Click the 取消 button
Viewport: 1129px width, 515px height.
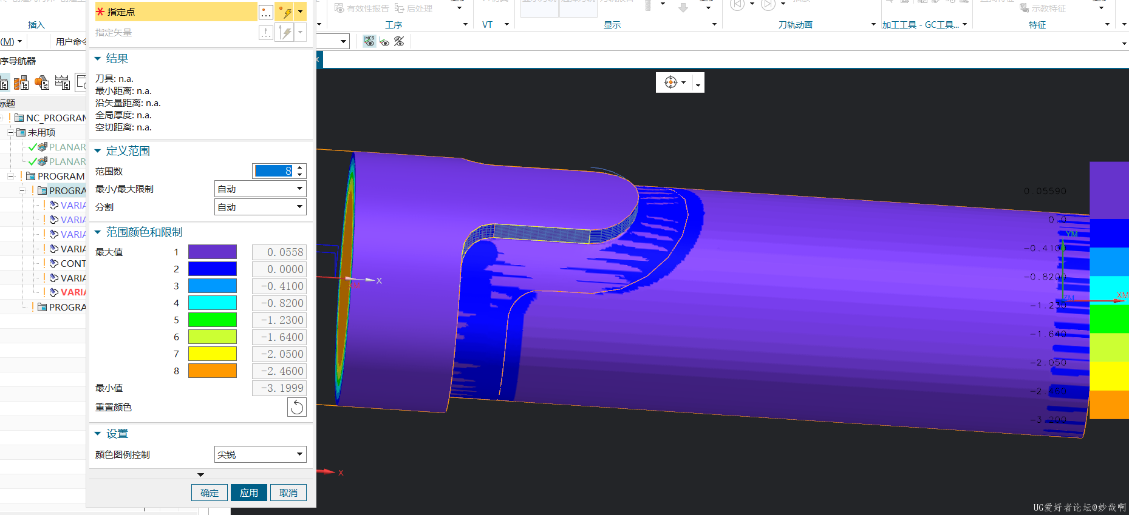288,493
